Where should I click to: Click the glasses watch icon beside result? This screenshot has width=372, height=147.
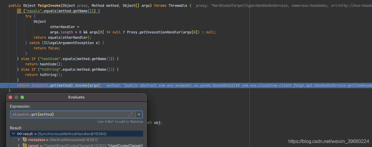(20, 134)
